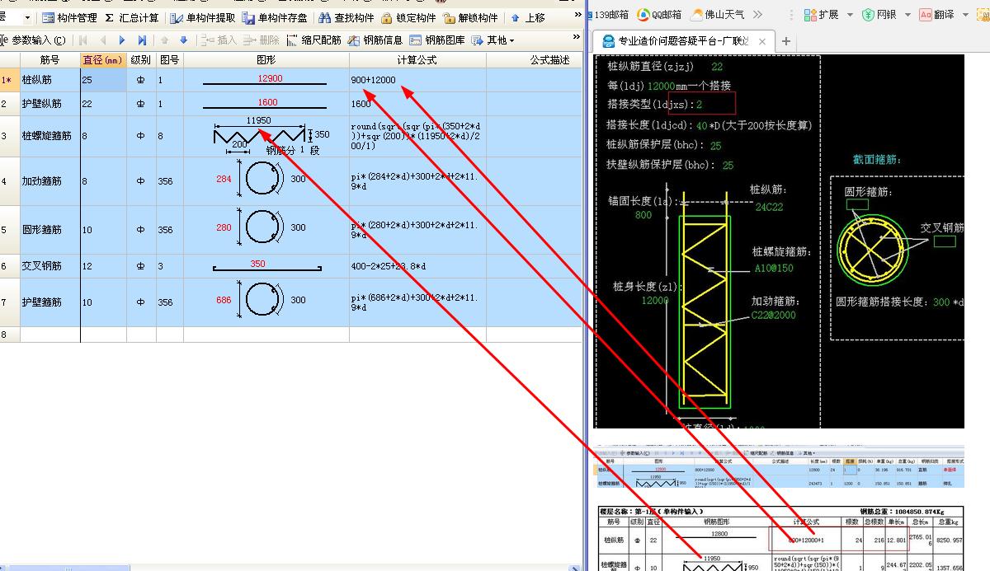990x571 pixels.
Task: Click blue move-row-down arrow icon
Action: point(183,40)
